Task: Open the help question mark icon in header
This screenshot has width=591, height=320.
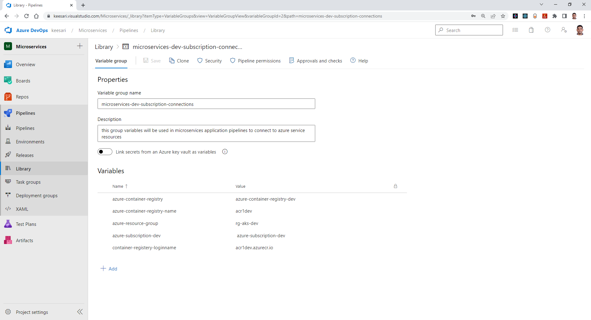Action: tap(548, 30)
